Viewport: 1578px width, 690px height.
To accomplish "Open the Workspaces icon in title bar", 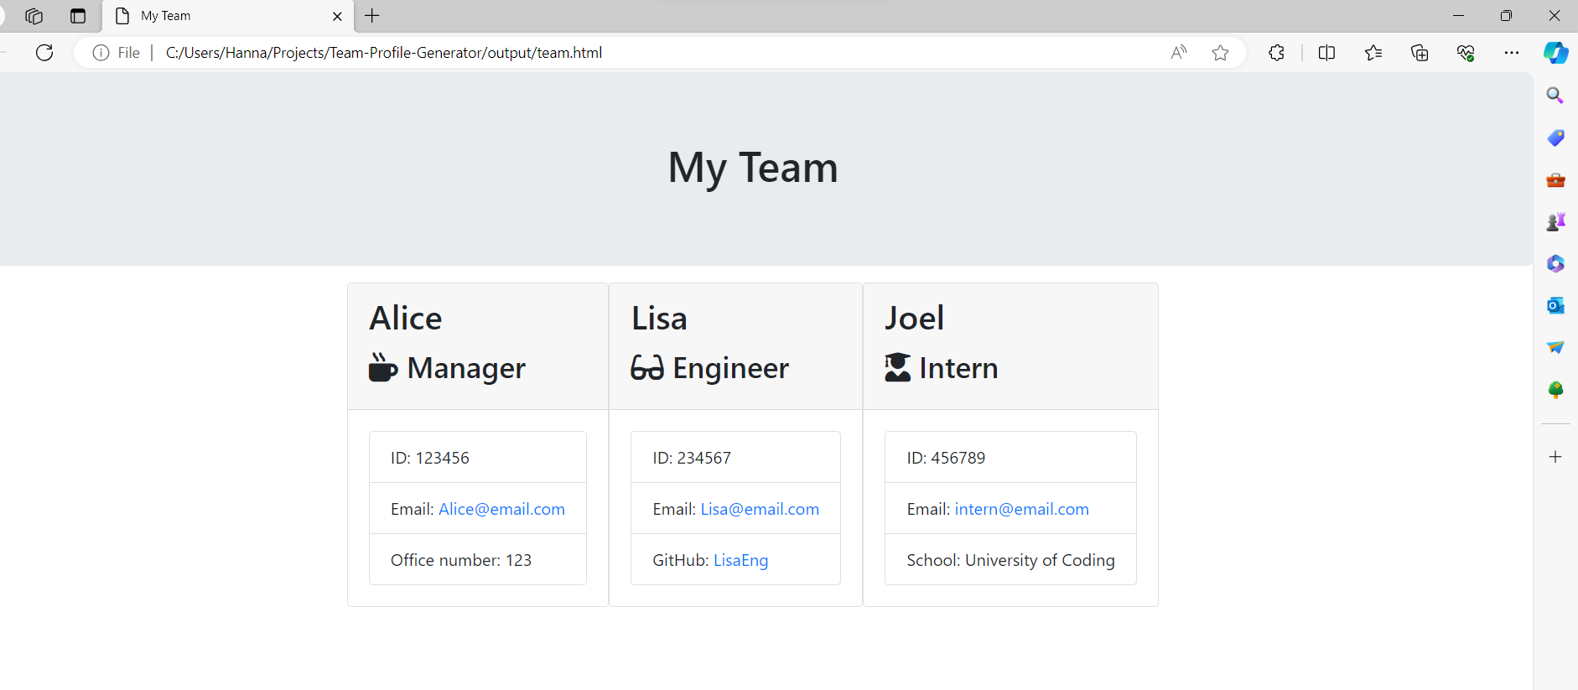I will [34, 16].
